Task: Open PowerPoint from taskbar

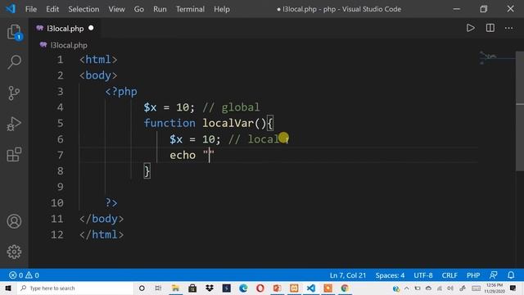Action: (277, 288)
